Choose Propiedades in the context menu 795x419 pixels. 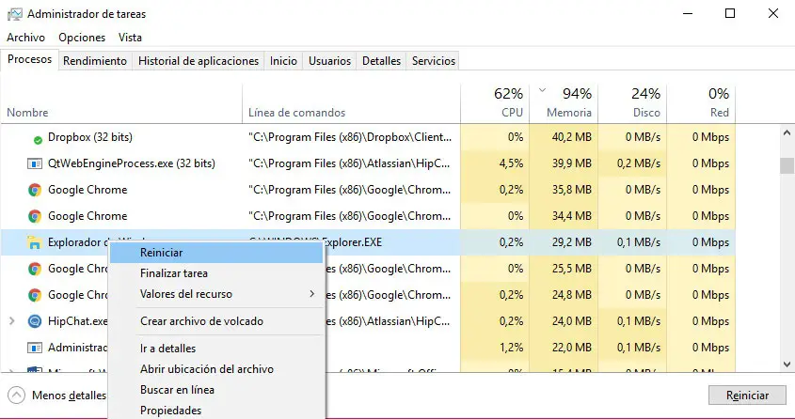(216, 410)
